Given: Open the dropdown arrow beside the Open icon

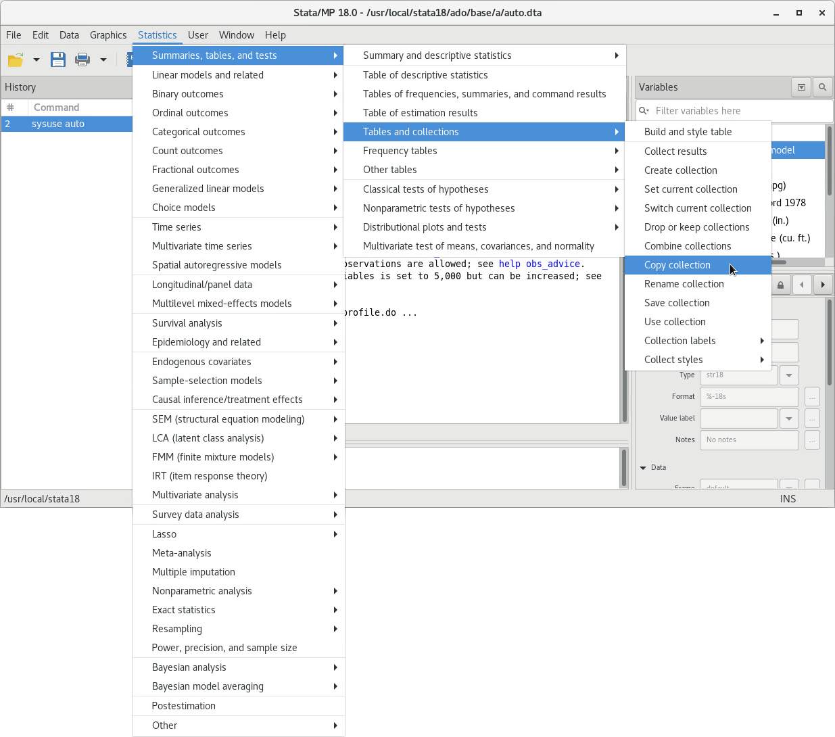Looking at the screenshot, I should (x=37, y=60).
